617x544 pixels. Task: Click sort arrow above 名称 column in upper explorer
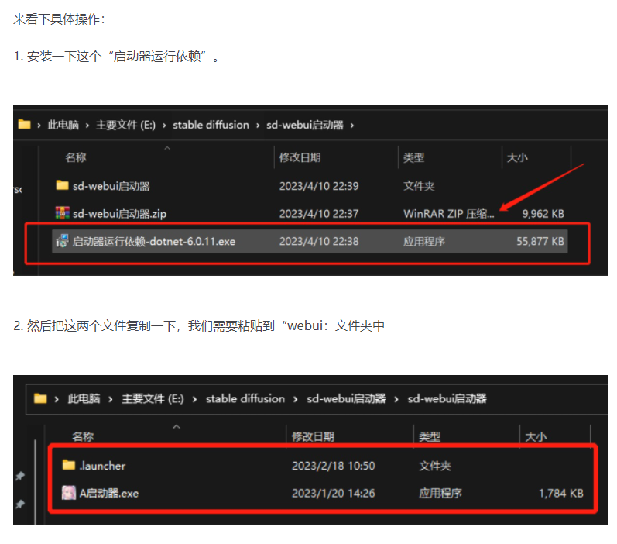[x=166, y=147]
